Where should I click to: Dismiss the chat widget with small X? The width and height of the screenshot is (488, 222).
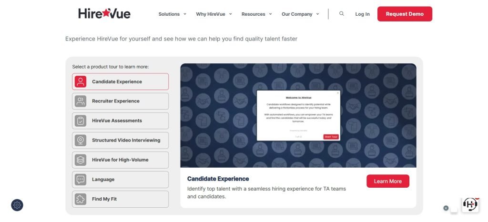pyautogui.click(x=446, y=208)
